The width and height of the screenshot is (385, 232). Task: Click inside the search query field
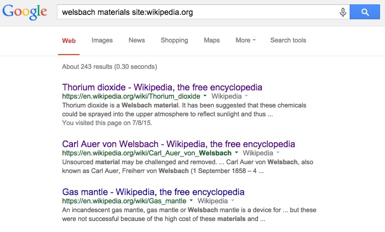198,12
